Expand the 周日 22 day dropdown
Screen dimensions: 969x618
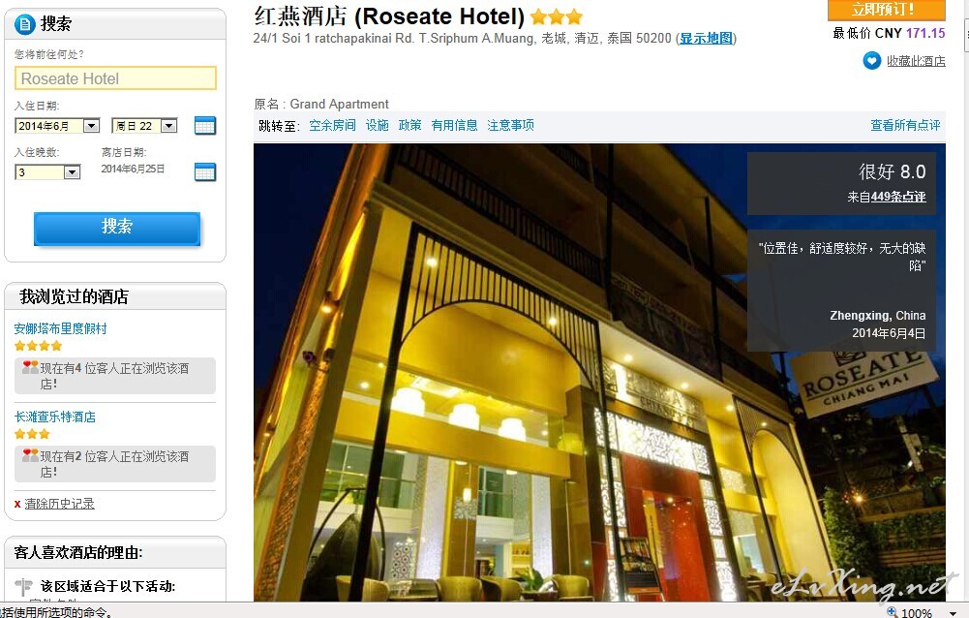click(168, 126)
